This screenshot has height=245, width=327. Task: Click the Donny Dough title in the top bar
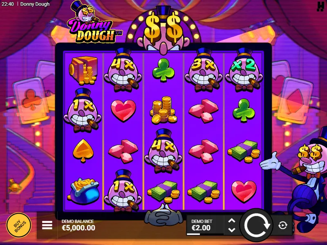[x=35, y=4]
